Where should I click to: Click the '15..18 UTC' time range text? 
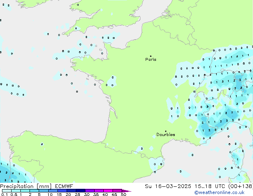click(210, 186)
